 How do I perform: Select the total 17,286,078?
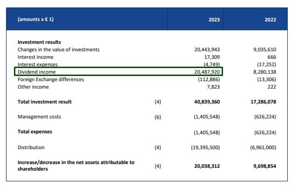(264, 102)
